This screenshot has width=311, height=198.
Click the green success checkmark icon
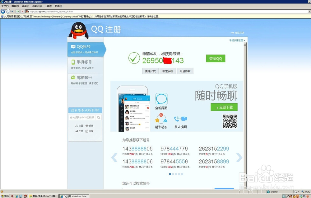(134, 58)
